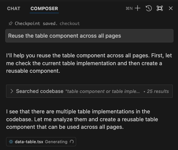Close the composer panel
The image size is (178, 150).
tap(171, 8)
